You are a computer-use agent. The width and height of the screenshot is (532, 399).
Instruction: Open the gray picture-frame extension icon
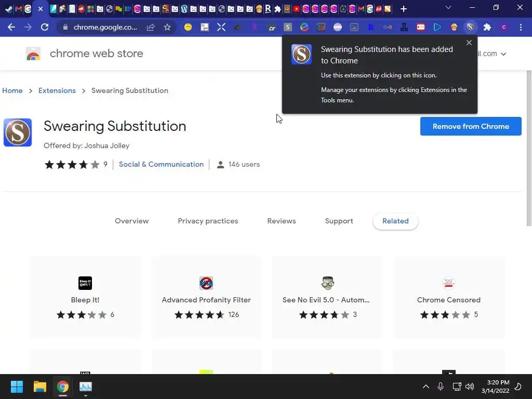point(354,27)
